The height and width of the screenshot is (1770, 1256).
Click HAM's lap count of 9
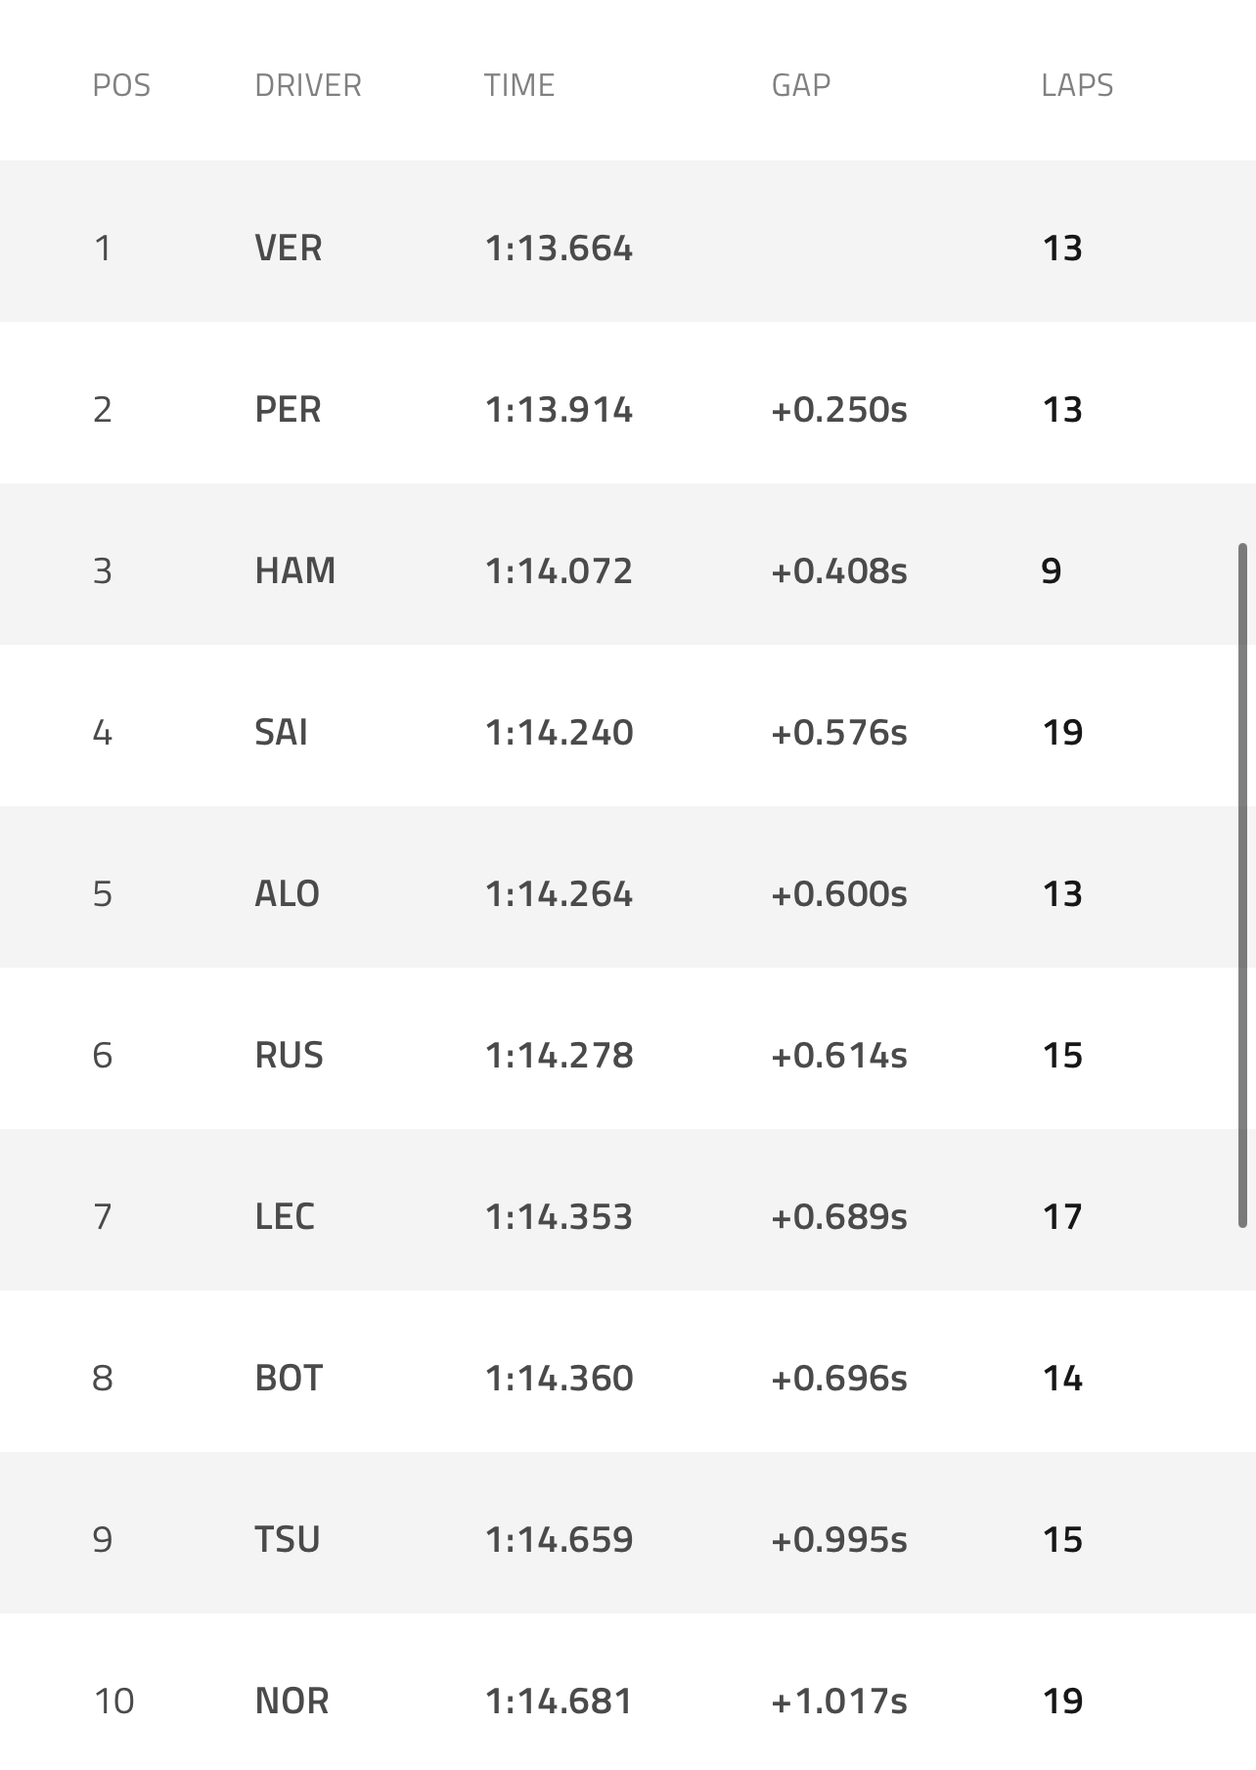[1051, 571]
